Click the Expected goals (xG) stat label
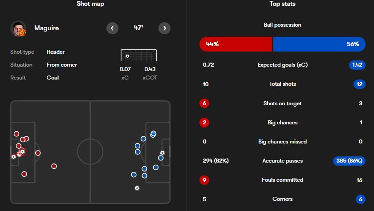The height and width of the screenshot is (211, 374). click(282, 65)
